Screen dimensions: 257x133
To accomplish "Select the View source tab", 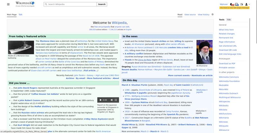I will (190, 14).
